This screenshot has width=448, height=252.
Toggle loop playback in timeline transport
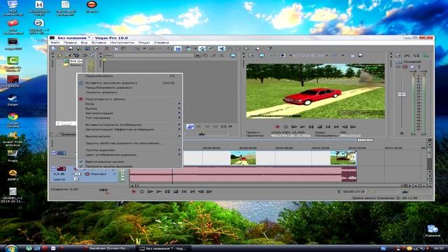coord(142,191)
